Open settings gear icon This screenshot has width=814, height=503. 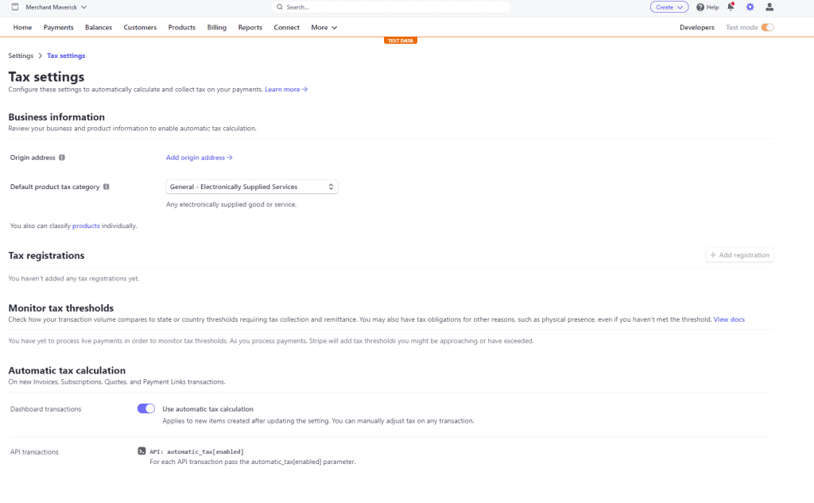point(750,6)
